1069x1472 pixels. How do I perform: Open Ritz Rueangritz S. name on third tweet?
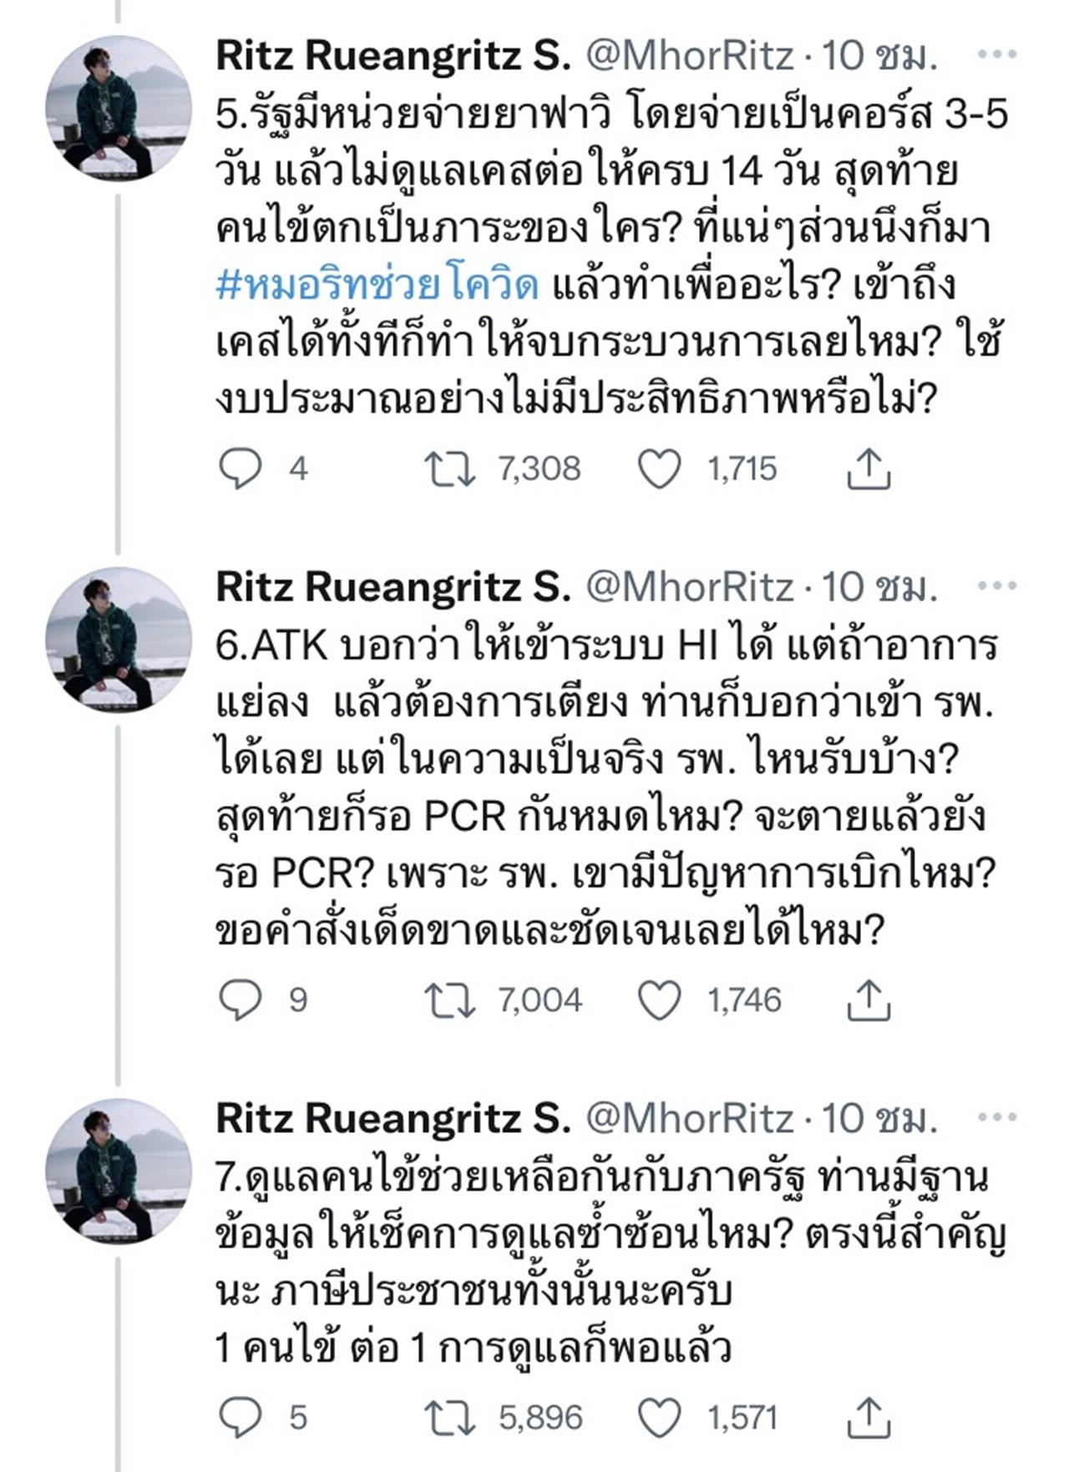point(393,1117)
